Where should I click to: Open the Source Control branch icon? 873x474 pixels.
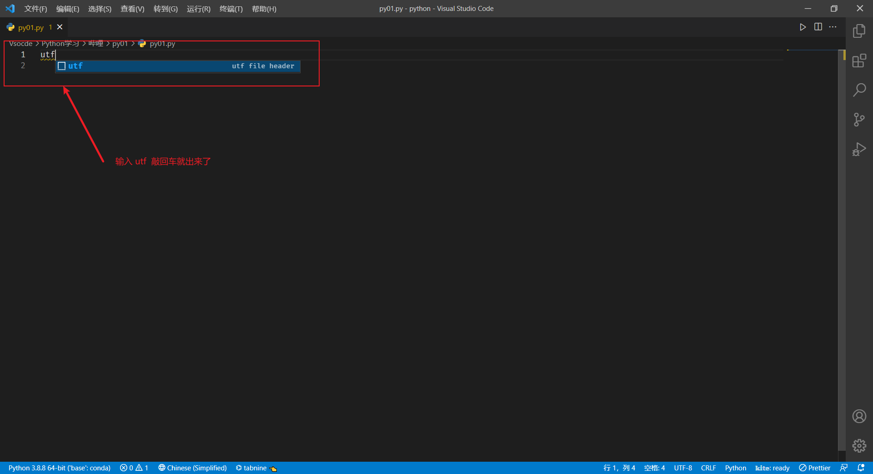[859, 120]
